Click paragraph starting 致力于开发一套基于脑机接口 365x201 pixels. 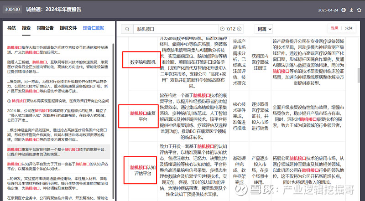(193, 170)
